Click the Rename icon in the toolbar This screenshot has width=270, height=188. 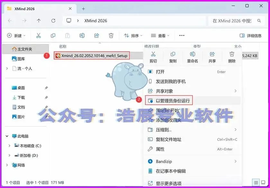coord(82,36)
